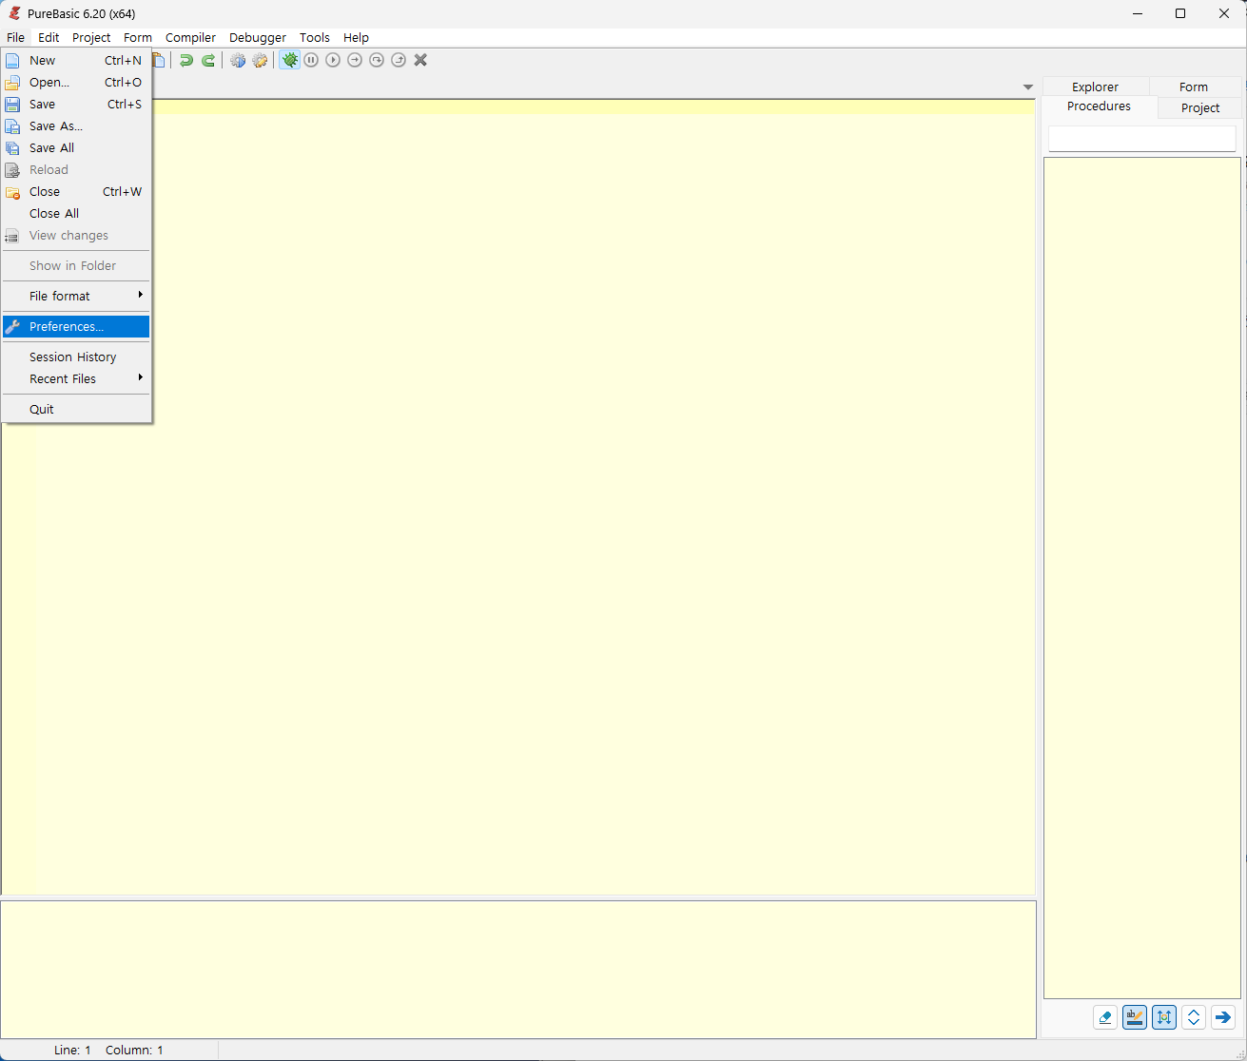Open the Form menu
The width and height of the screenshot is (1247, 1061).
(138, 37)
